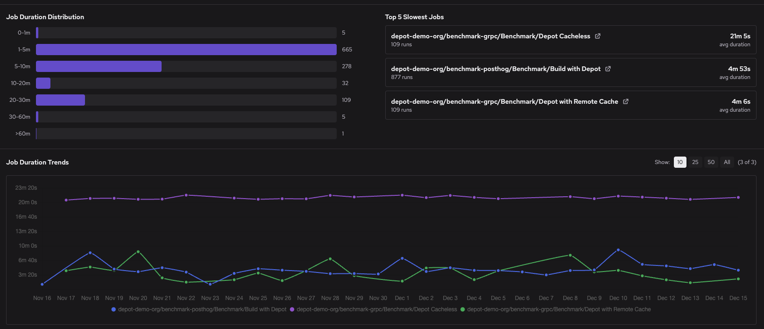Open external link icon for Build with Depot

[608, 69]
